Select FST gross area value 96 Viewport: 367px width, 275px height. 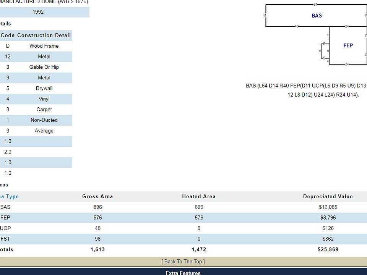(x=97, y=239)
